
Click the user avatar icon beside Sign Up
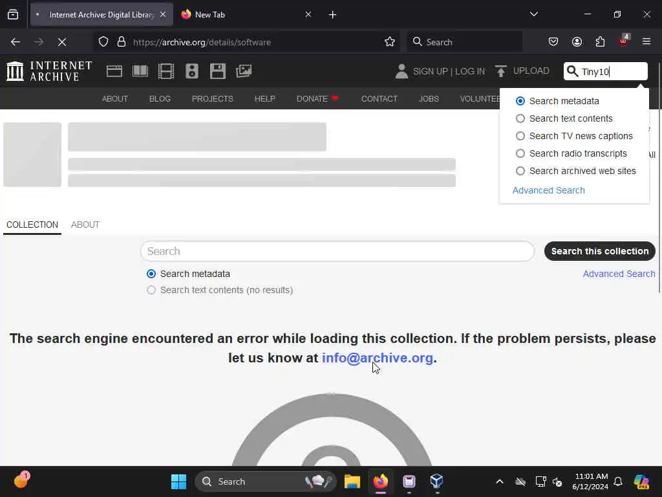click(x=401, y=71)
